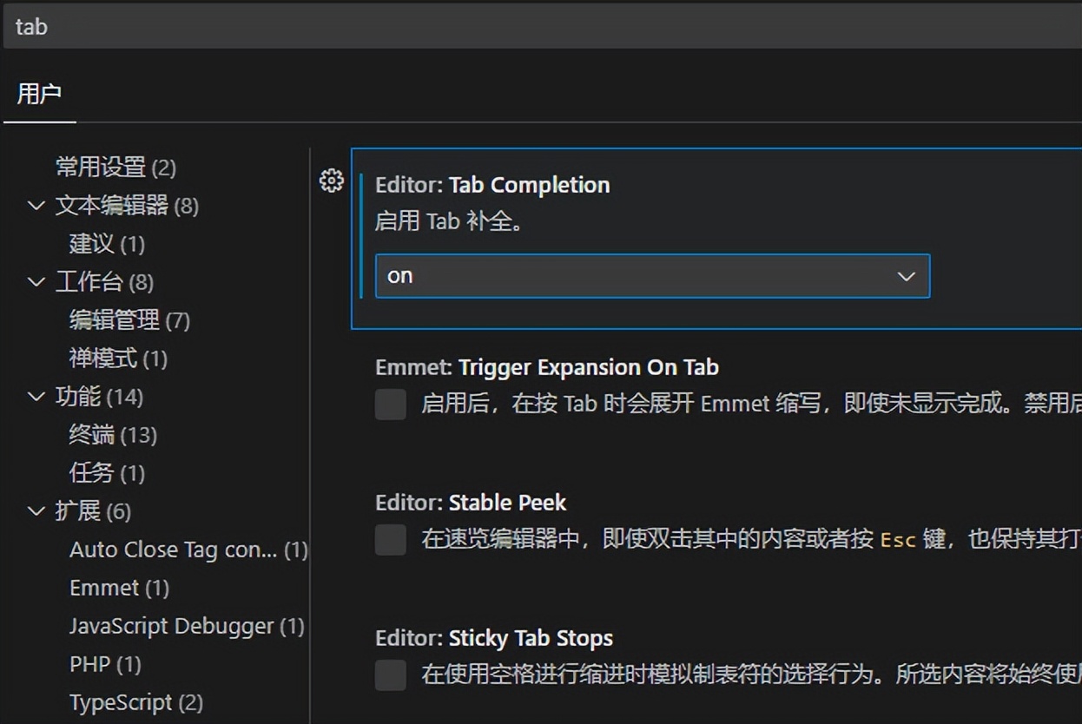Select Emmet extension settings

point(104,588)
